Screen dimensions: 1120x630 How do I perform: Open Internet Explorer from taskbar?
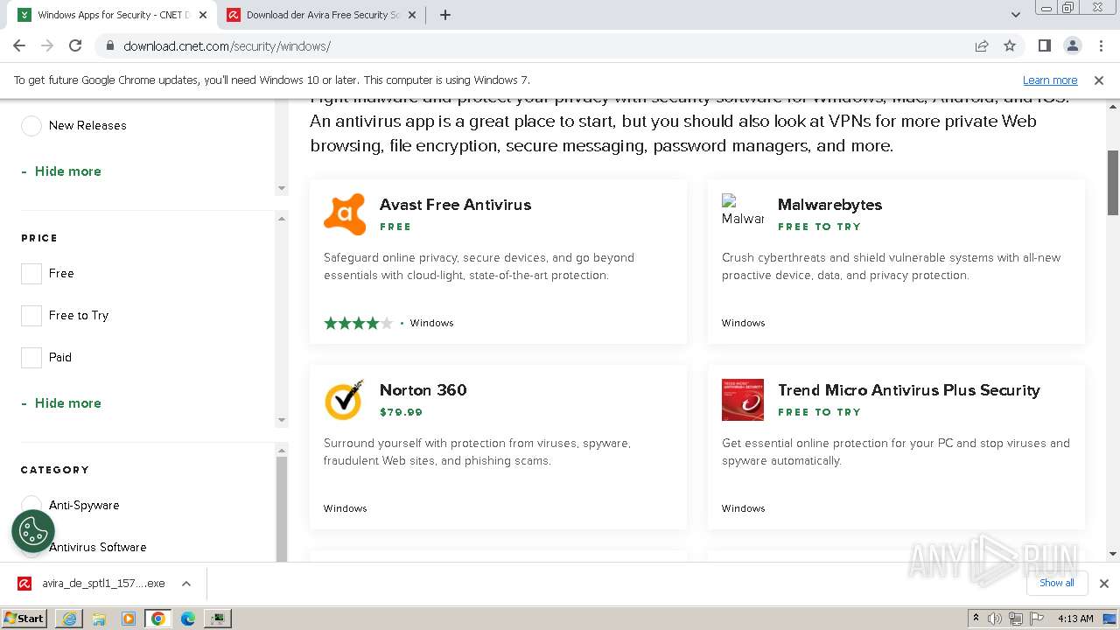pos(68,619)
